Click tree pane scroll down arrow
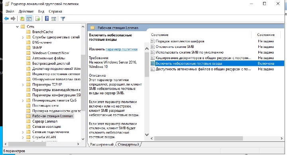The height and width of the screenshot is (155, 287). (x=83, y=139)
